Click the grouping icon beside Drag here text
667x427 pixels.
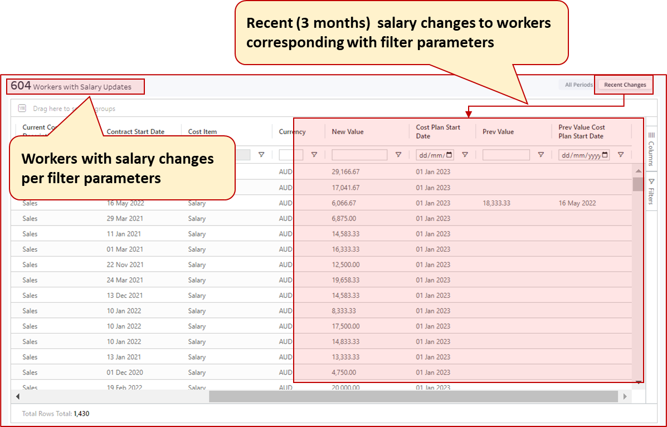[22, 108]
